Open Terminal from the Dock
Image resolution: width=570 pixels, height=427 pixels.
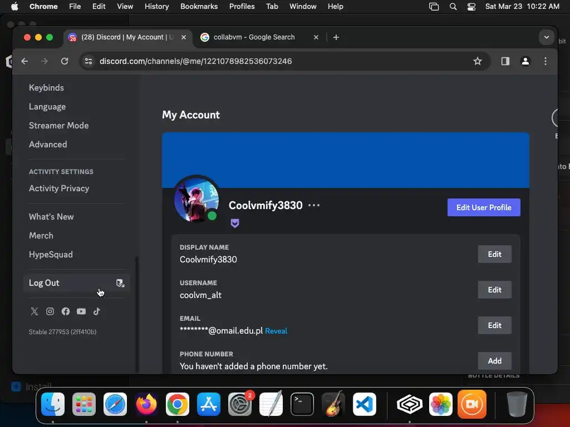(x=302, y=404)
